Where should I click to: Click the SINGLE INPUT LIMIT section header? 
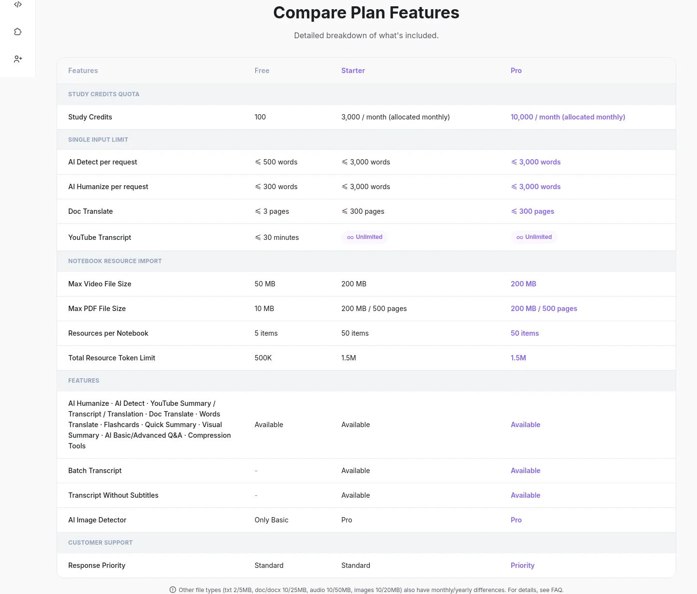pos(98,140)
